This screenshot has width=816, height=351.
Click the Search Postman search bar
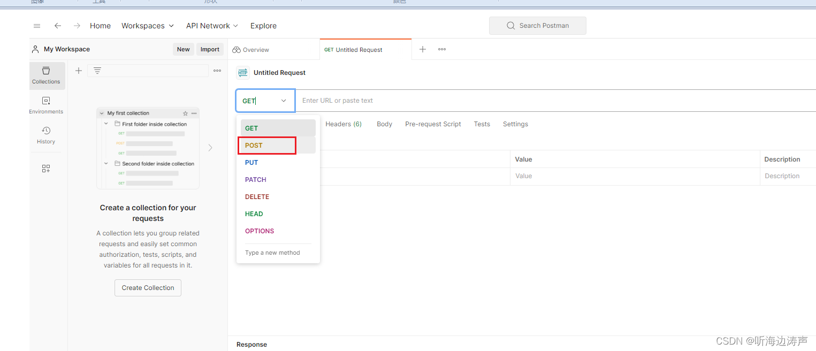point(537,25)
